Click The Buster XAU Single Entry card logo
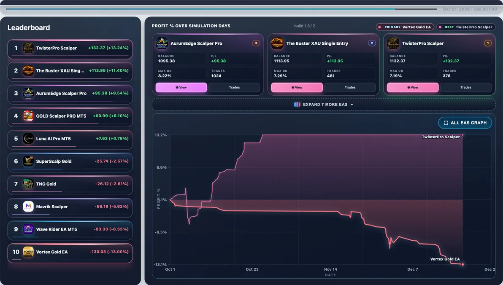 click(277, 43)
